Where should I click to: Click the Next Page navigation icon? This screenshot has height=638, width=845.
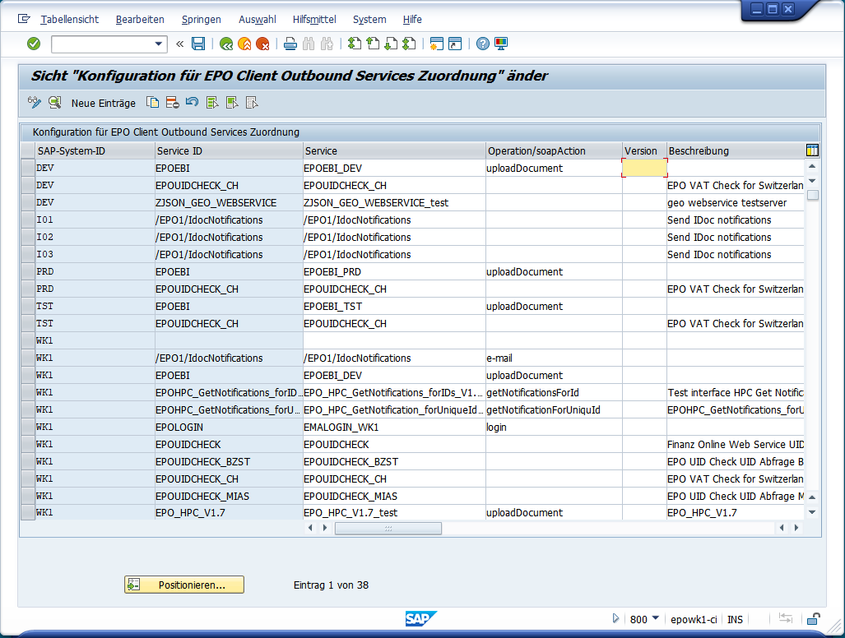(x=391, y=44)
